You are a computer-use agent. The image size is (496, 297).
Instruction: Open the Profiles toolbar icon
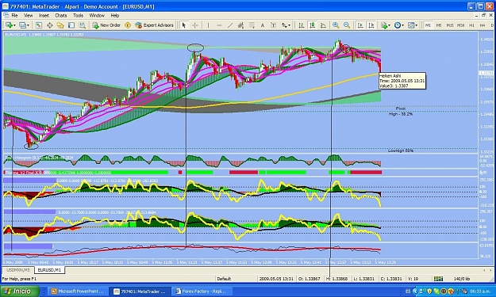(x=22, y=25)
